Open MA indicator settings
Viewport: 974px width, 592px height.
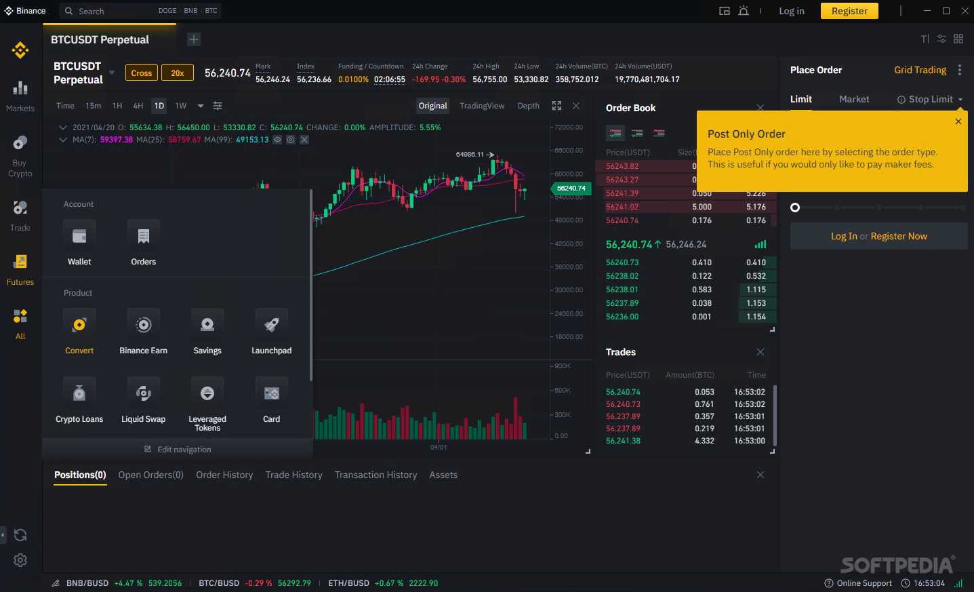[x=291, y=140]
